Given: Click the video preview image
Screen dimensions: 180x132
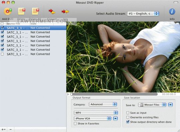Looking at the screenshot, I should point(123,57).
